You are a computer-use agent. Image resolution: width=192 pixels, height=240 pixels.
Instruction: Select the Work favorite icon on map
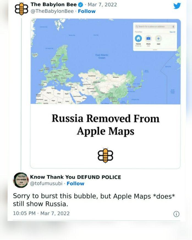click(x=148, y=39)
